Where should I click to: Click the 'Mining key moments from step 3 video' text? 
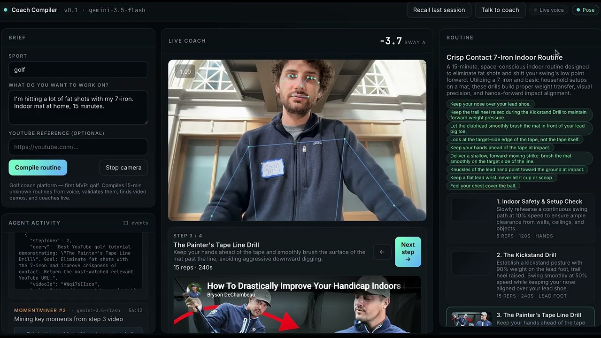tap(69, 319)
